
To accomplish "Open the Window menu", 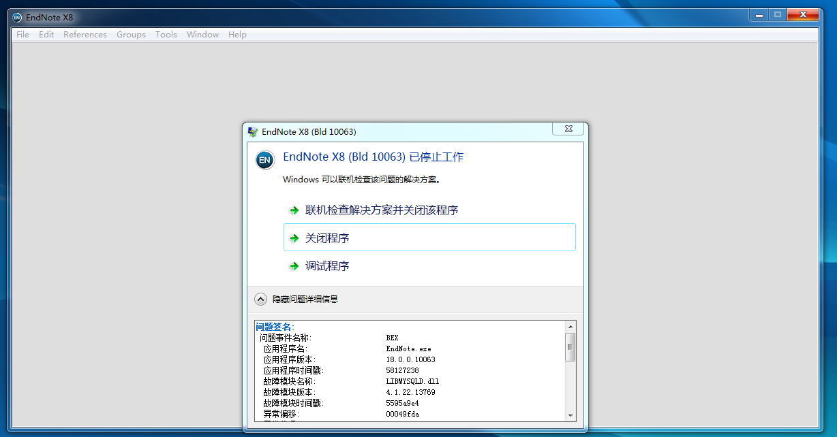I will (x=203, y=35).
